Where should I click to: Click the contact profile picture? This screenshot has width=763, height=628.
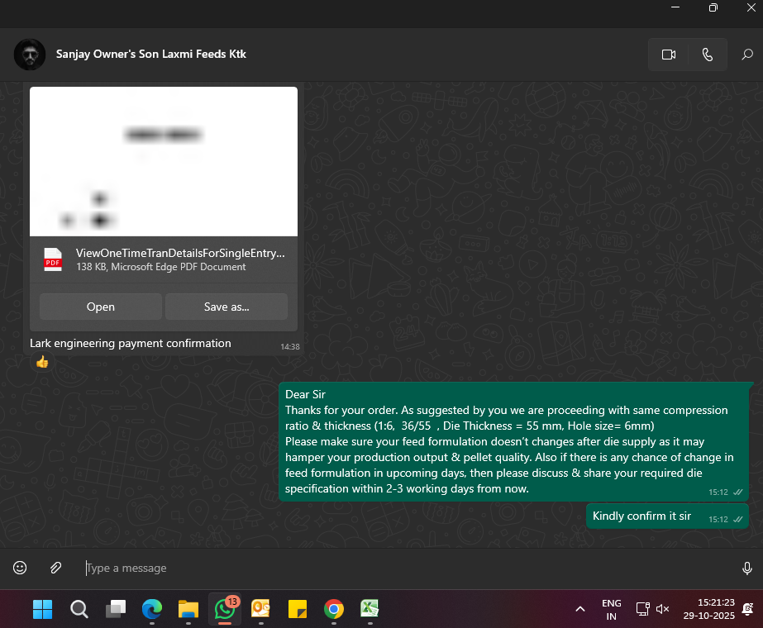tap(30, 55)
